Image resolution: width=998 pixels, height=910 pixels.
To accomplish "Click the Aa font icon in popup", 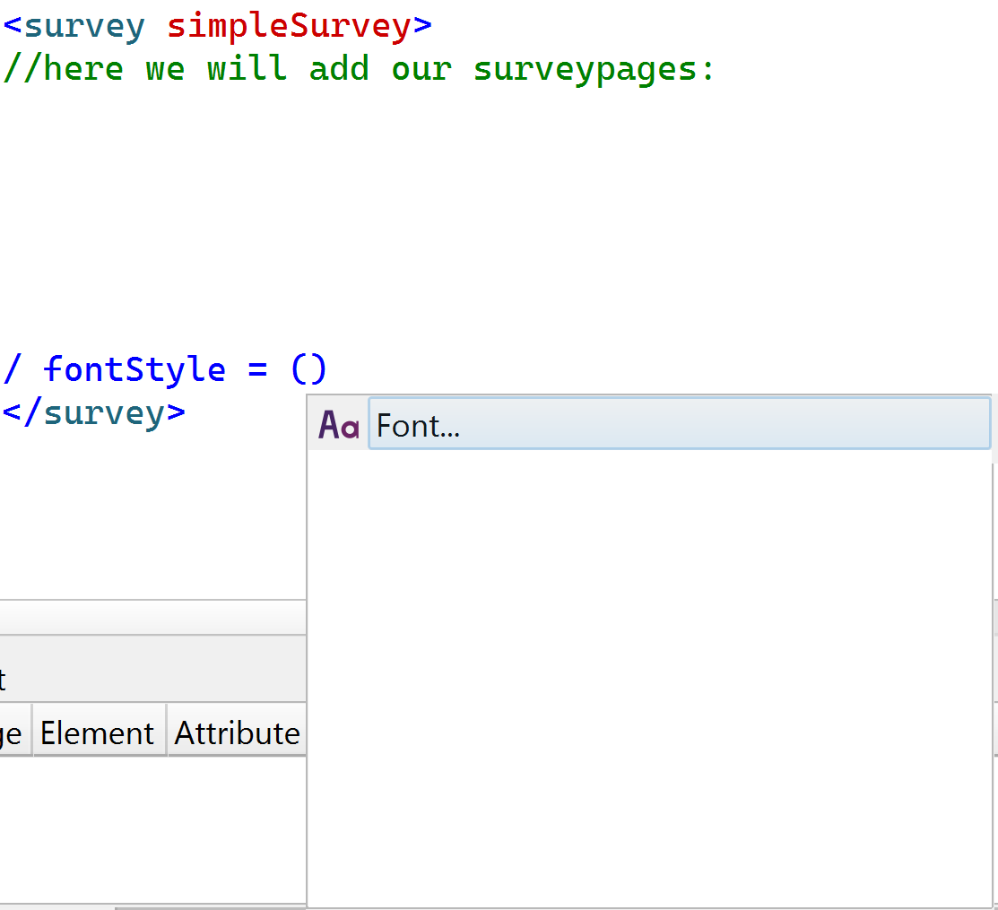I will [338, 425].
